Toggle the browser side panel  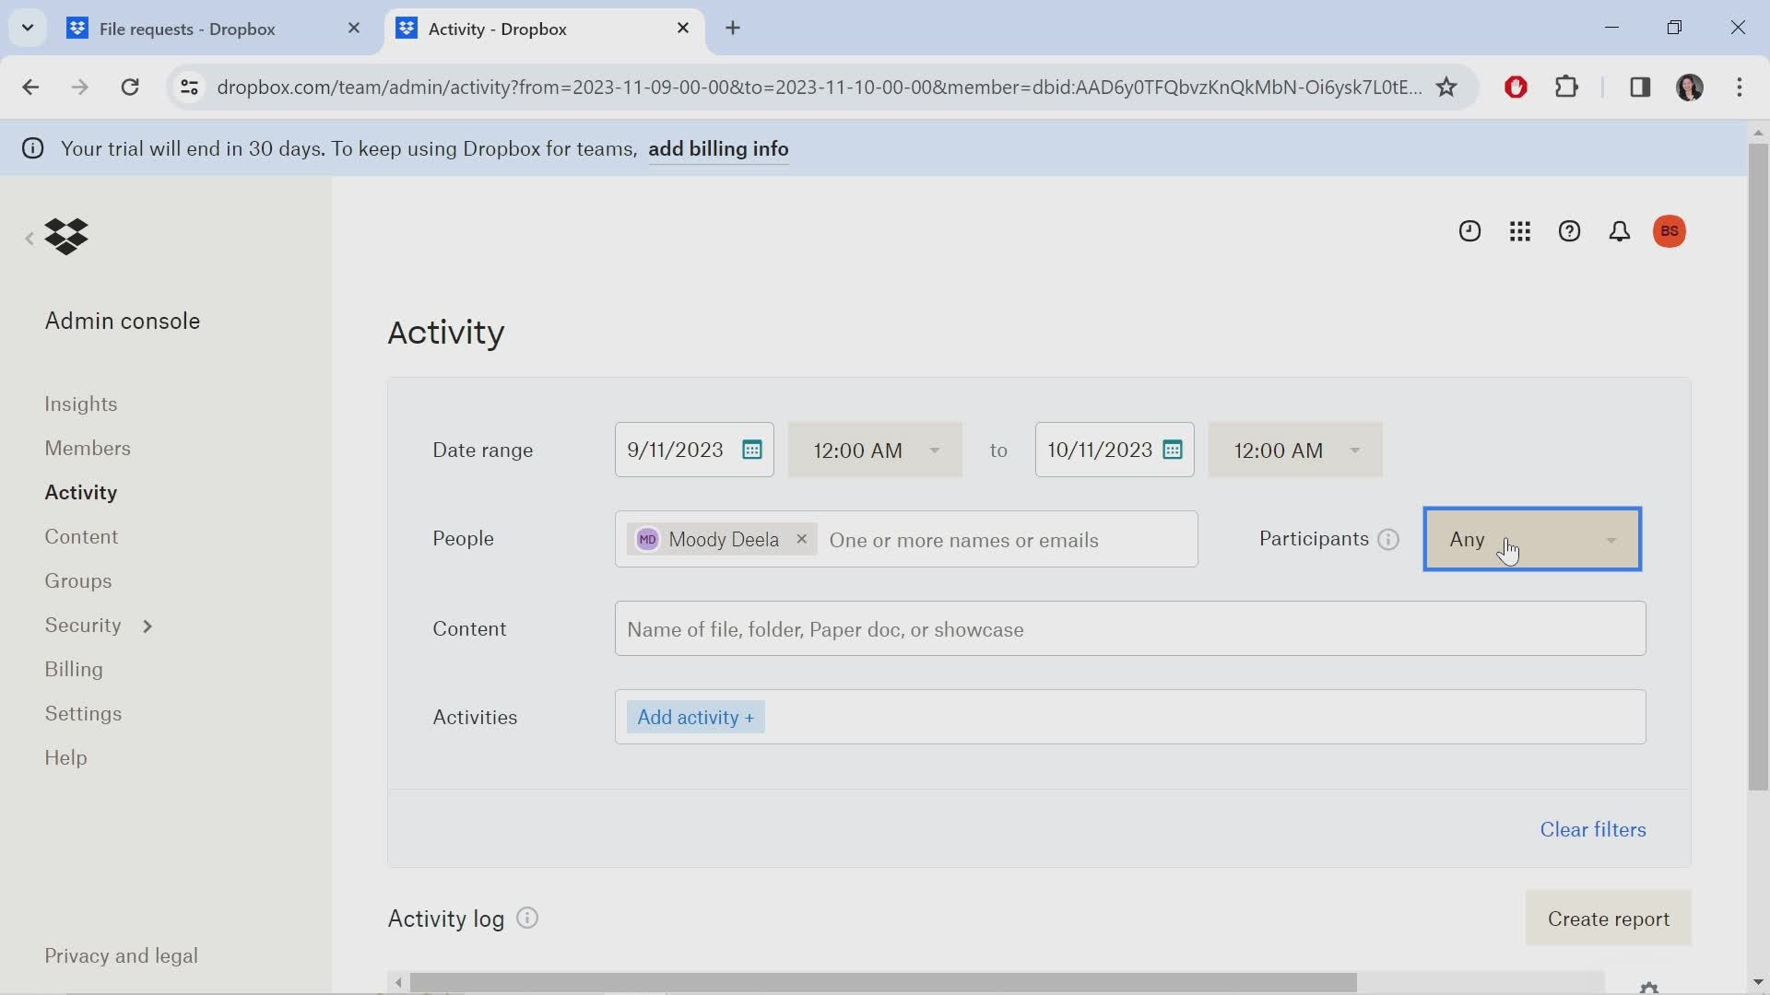tap(1640, 87)
